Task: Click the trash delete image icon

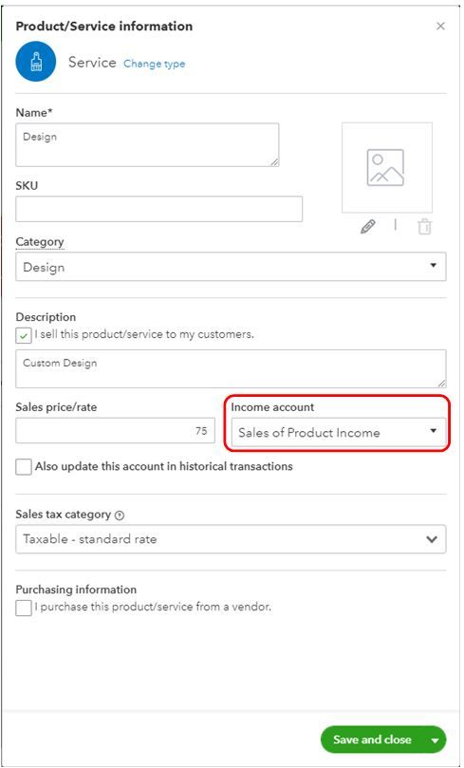Action: coord(424,227)
